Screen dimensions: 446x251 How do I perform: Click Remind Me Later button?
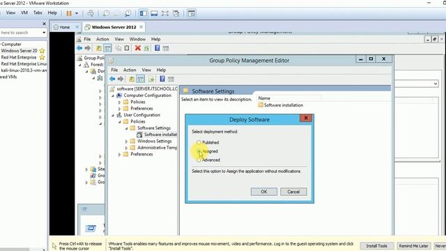pyautogui.click(x=413, y=245)
